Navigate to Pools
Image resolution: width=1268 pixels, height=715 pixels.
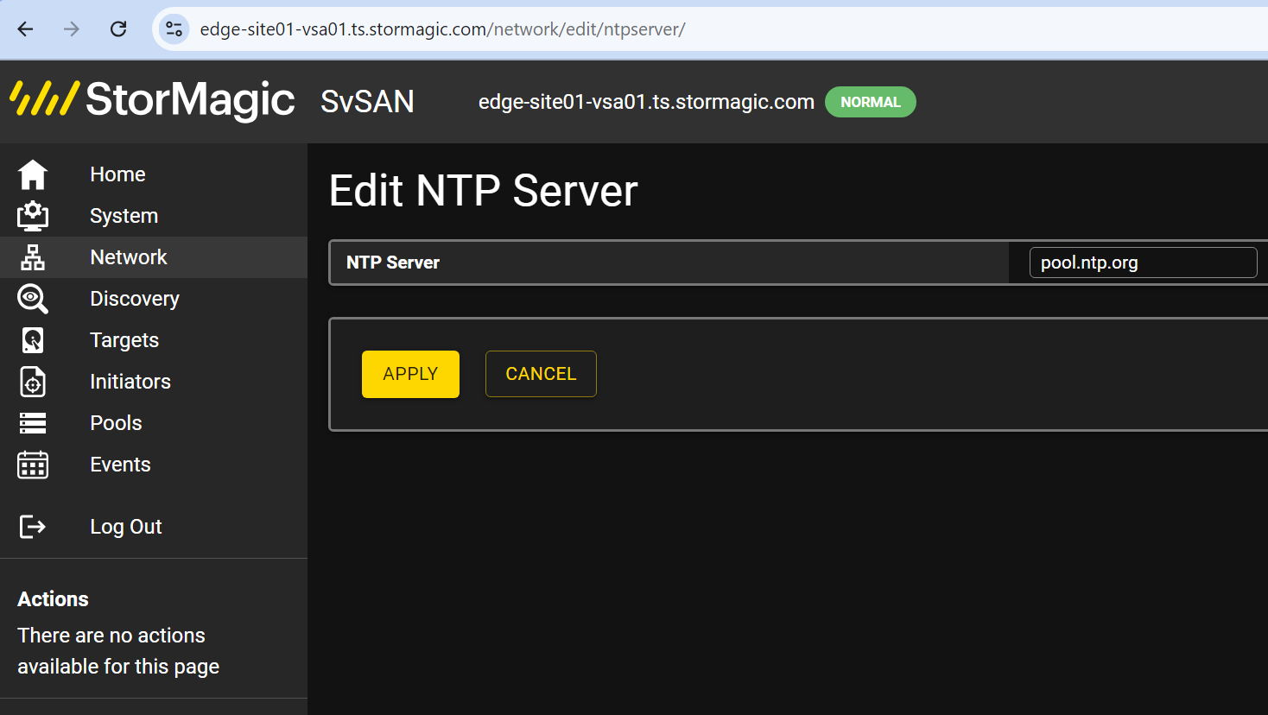click(x=116, y=423)
